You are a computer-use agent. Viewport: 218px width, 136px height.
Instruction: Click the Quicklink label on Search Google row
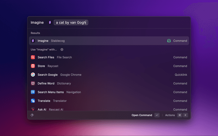tap(181, 75)
